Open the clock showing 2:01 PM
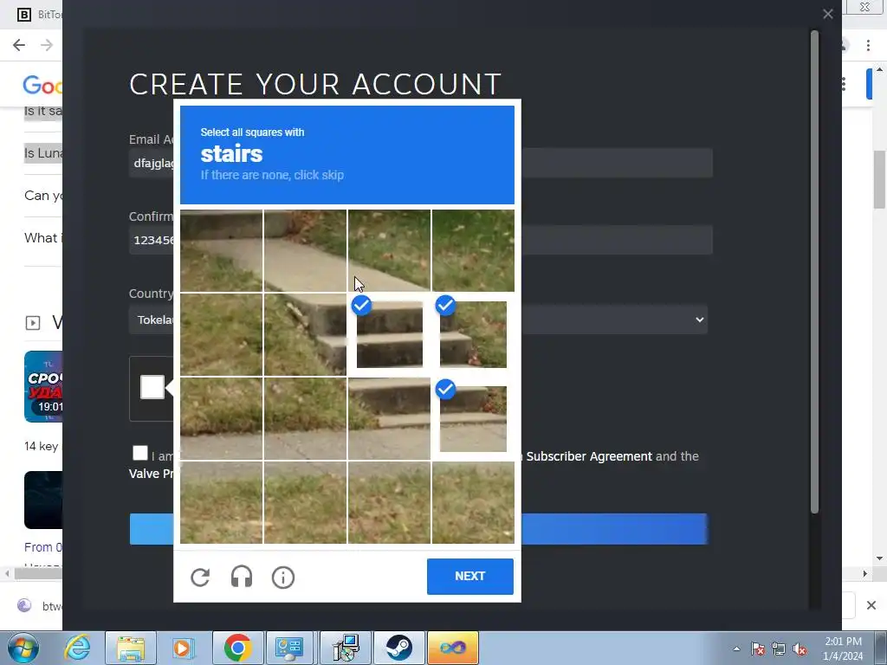This screenshot has width=887, height=665. tap(843, 649)
